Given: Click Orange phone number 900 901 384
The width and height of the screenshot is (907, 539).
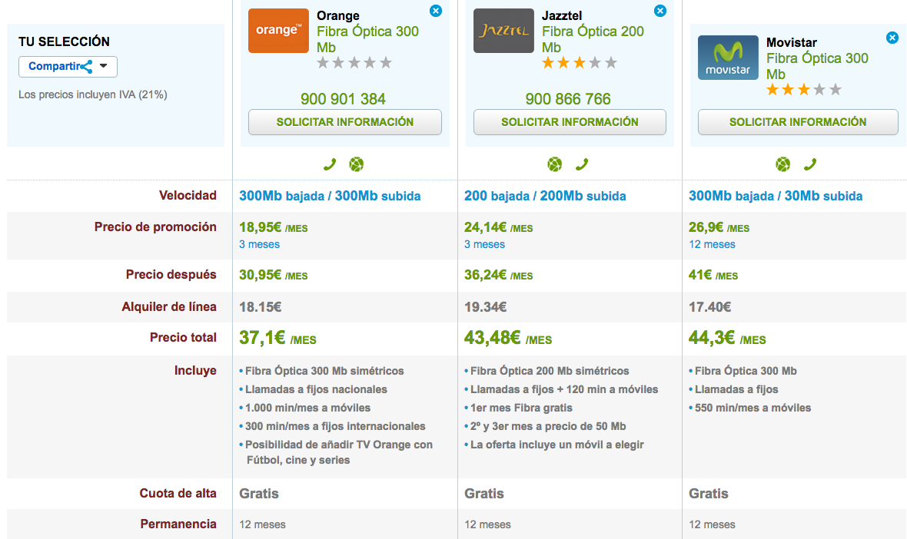Looking at the screenshot, I should point(343,99).
